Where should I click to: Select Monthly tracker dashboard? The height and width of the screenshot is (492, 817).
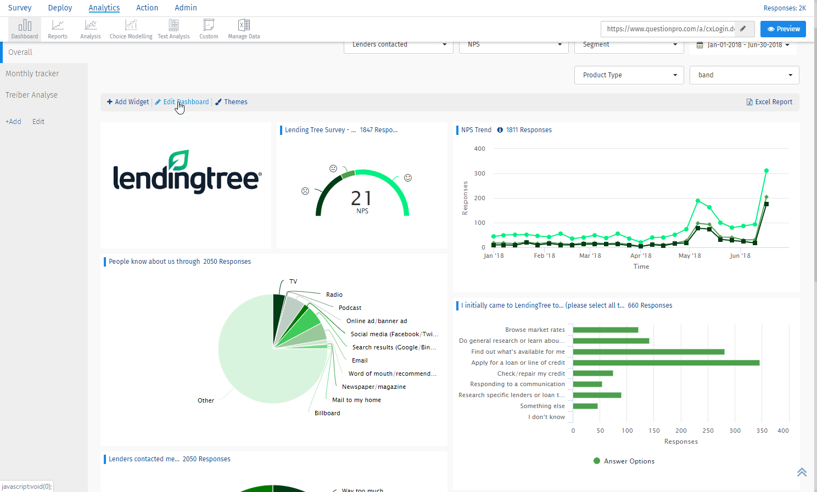pos(32,73)
